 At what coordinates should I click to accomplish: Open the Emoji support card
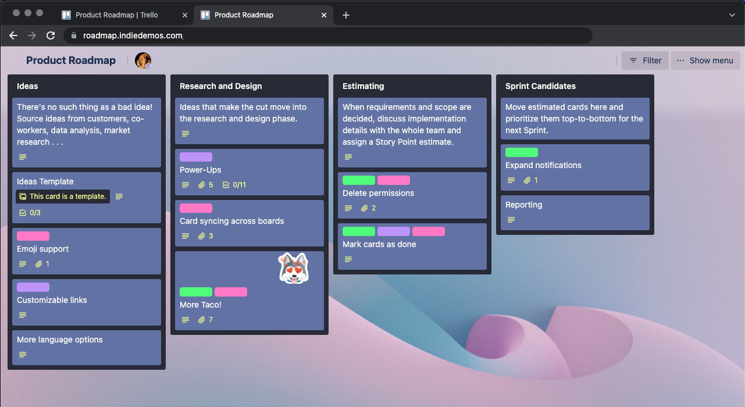(87, 251)
